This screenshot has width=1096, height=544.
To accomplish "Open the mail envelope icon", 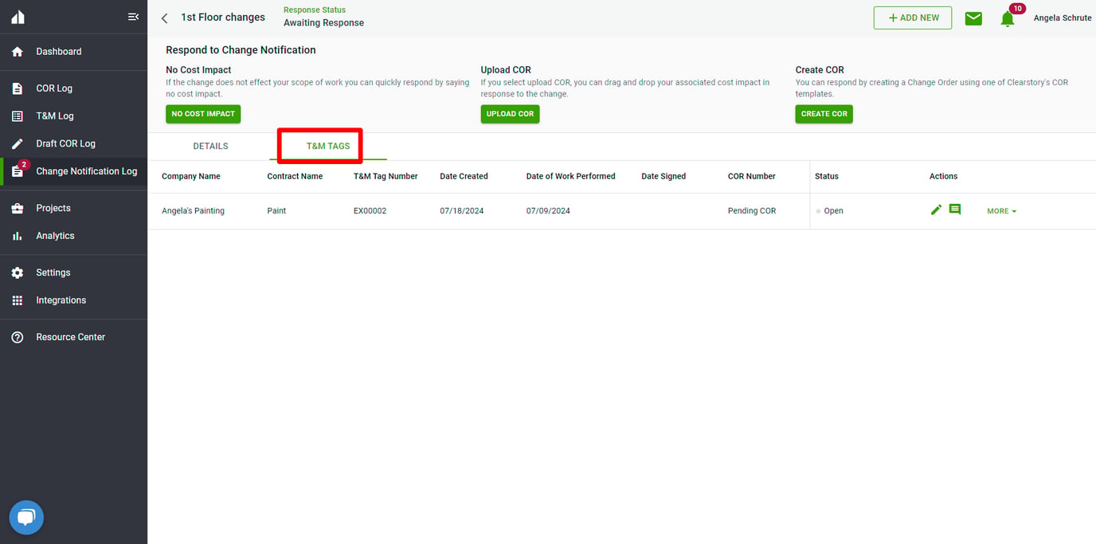I will pos(973,18).
